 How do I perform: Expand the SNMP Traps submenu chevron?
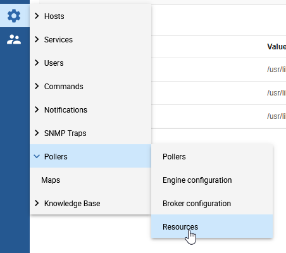[x=37, y=133]
